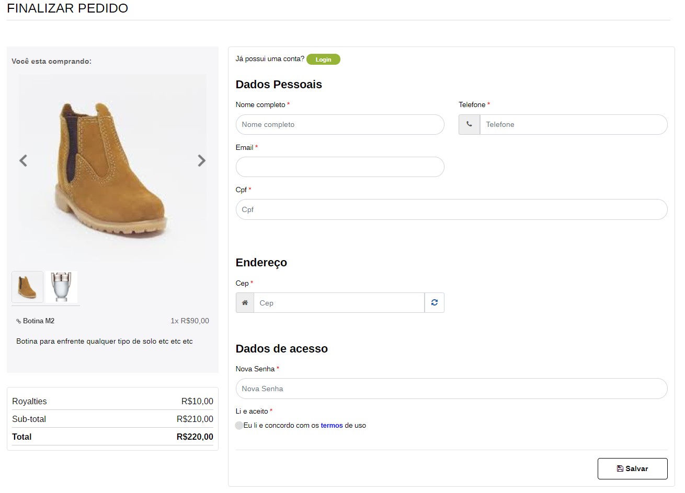The image size is (685, 493).
Task: Click the Botina M2 product name
Action: [x=39, y=321]
